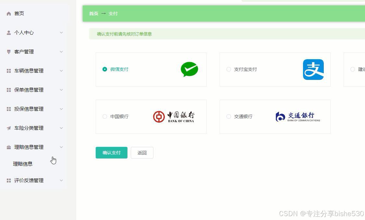Click the 支付宝支付 label text
This screenshot has width=365, height=220.
coord(245,69)
